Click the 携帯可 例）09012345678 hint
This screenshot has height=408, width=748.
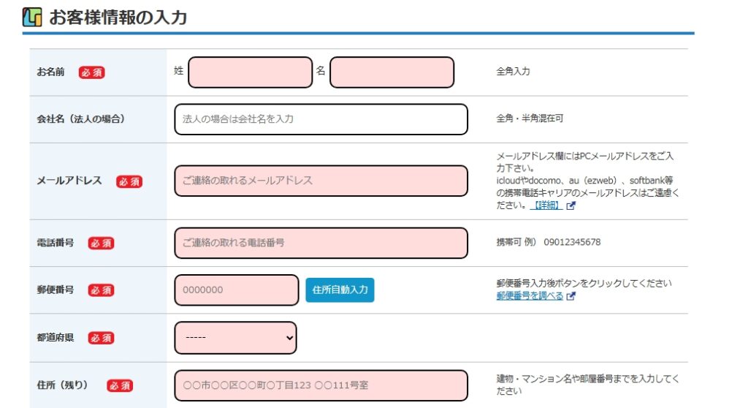pyautogui.click(x=548, y=242)
